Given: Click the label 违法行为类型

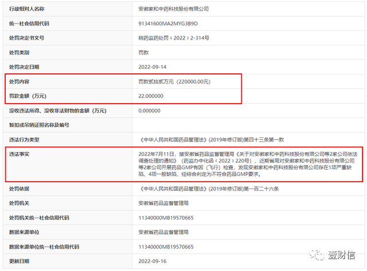Looking at the screenshot, I should click(x=24, y=140).
